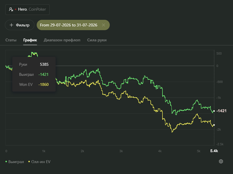Click the Руки 5385 value in tooltip
This screenshot has width=233, height=174.
[x=44, y=64]
